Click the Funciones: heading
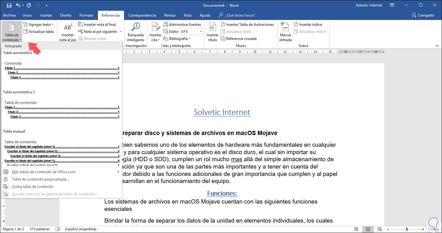 pos(222,193)
